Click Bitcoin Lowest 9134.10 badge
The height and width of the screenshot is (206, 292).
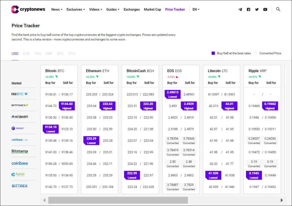[51, 129]
